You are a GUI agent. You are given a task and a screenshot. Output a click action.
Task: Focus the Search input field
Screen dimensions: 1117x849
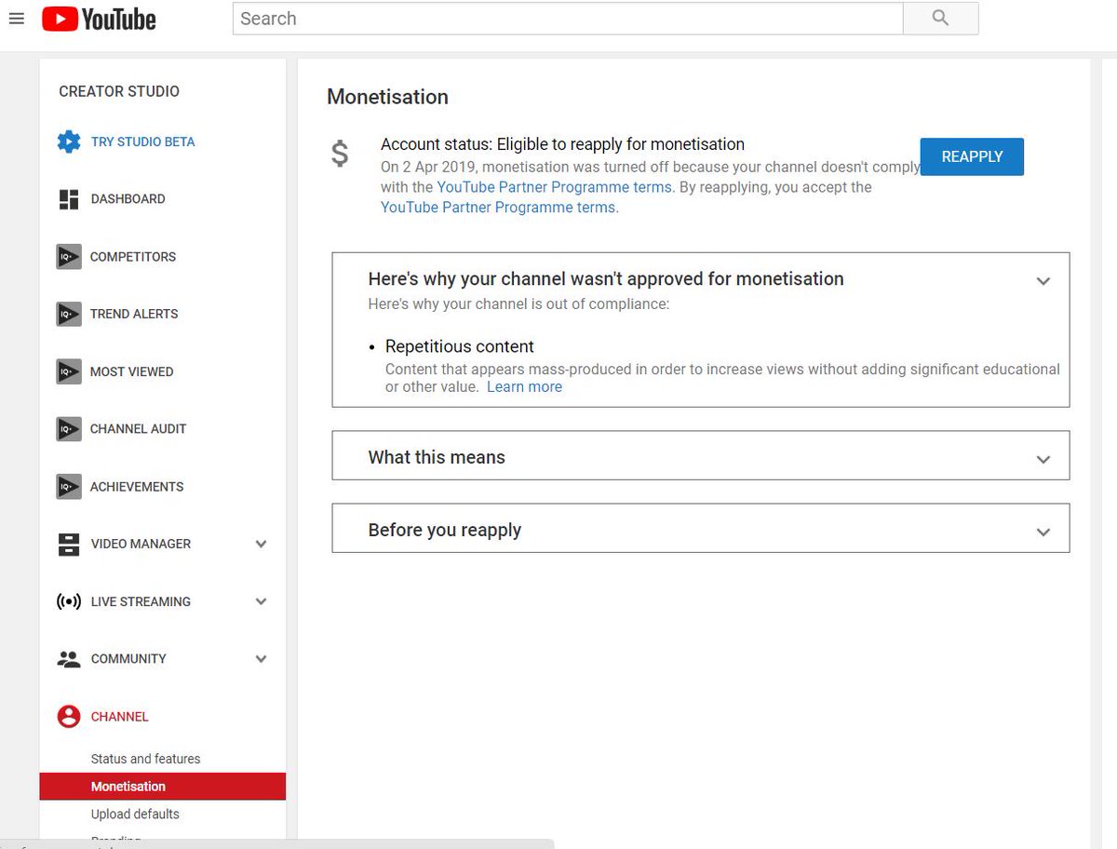point(568,19)
